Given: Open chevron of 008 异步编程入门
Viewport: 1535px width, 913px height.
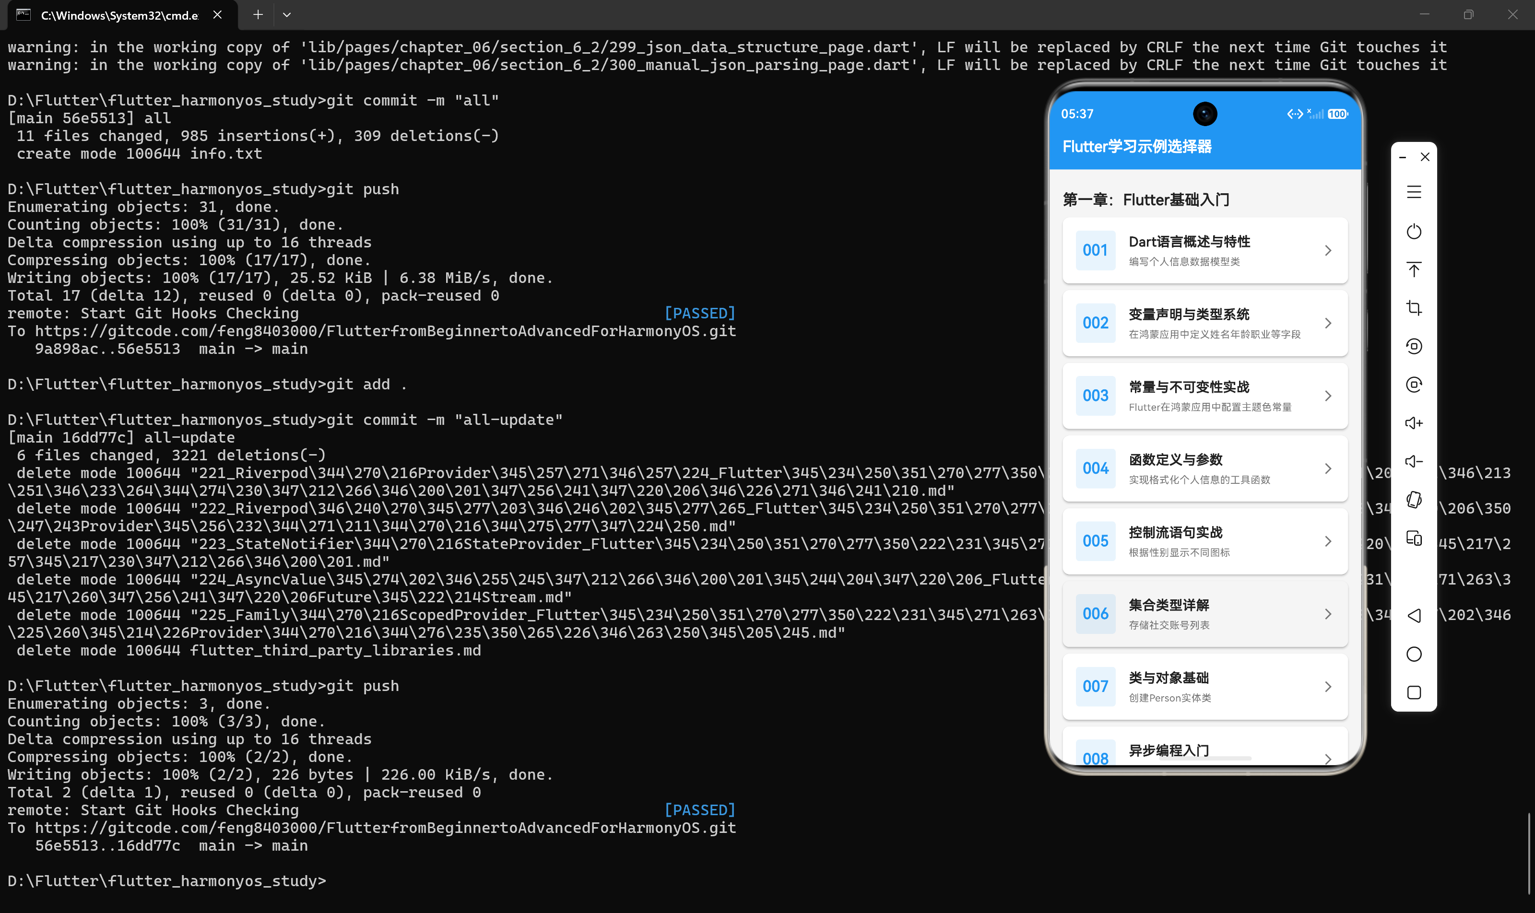Looking at the screenshot, I should [x=1328, y=759].
